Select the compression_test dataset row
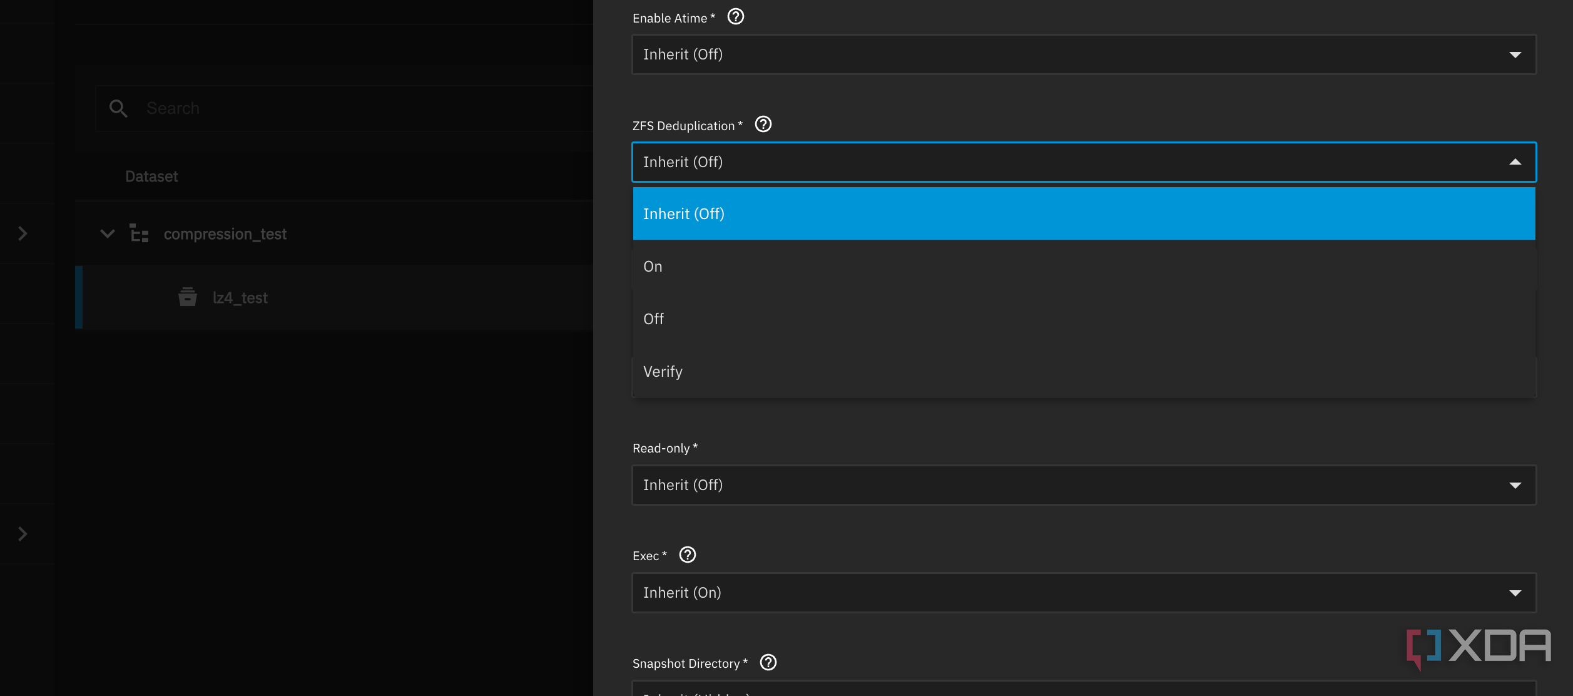This screenshot has width=1573, height=696. coord(334,233)
